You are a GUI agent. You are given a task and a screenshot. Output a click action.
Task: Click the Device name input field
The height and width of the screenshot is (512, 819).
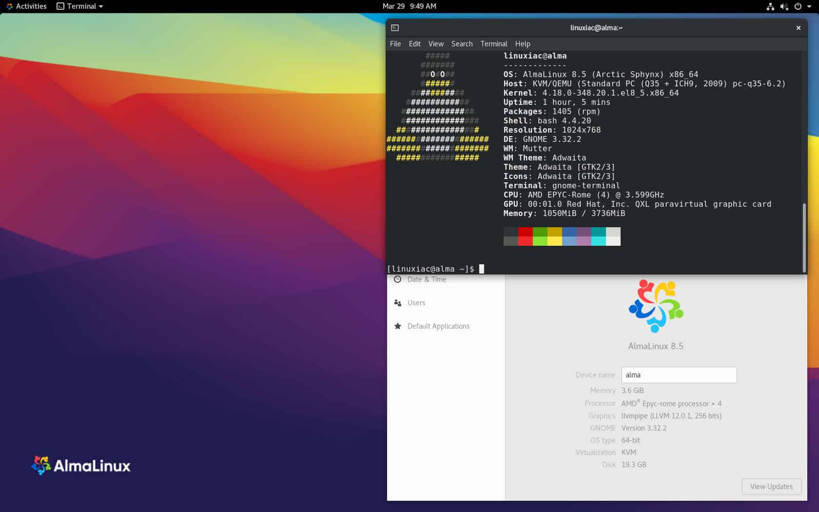pos(679,375)
